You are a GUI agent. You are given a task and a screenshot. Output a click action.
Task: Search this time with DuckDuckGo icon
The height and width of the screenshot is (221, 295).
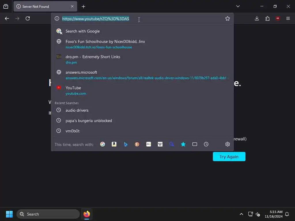point(137,144)
